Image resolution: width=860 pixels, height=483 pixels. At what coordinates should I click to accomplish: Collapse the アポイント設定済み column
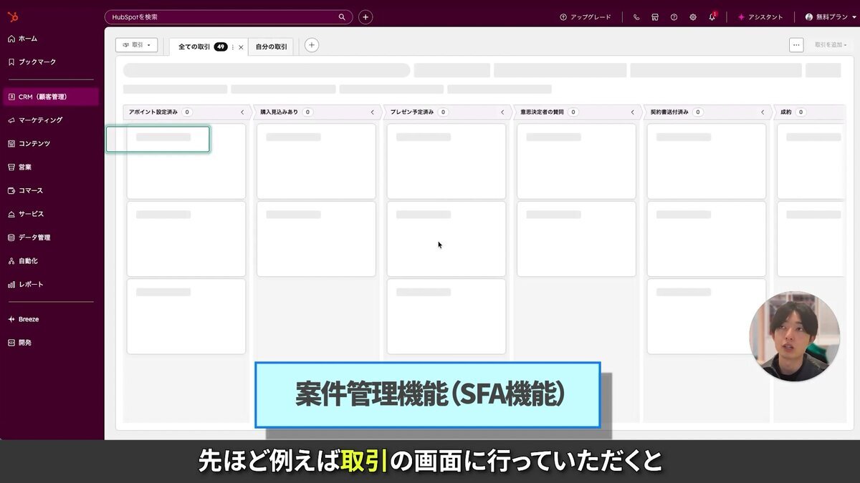click(x=242, y=112)
